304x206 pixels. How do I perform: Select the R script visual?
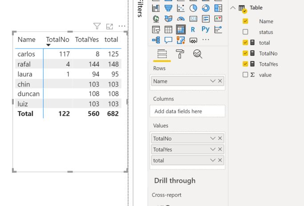click(193, 29)
